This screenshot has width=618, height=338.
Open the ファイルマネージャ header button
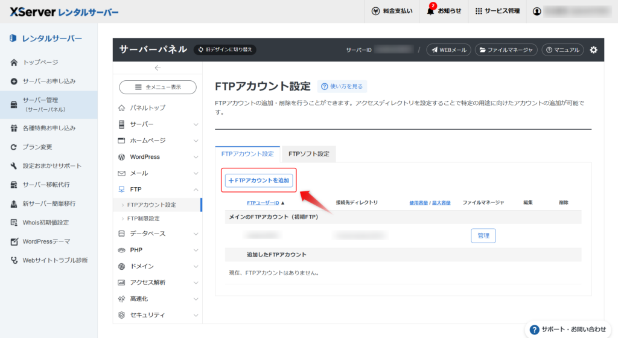[x=506, y=50]
